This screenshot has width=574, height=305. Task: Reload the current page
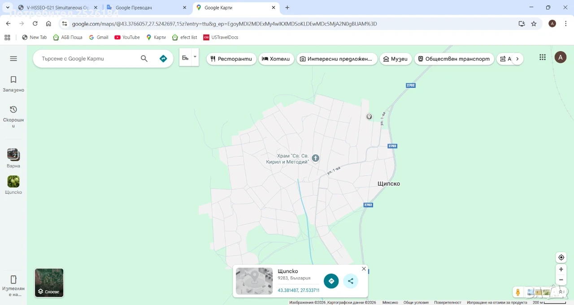tap(35, 24)
